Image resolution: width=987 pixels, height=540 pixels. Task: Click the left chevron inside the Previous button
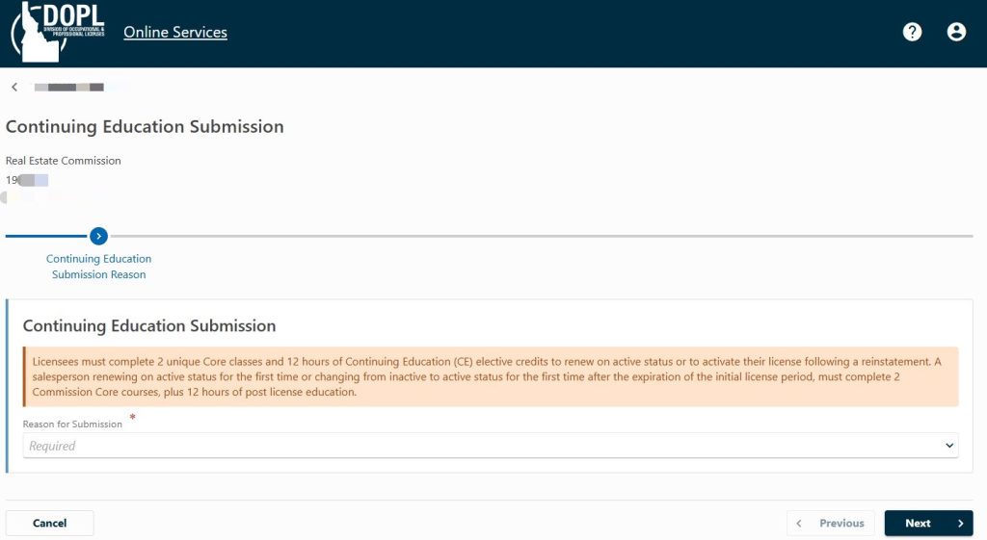(799, 523)
